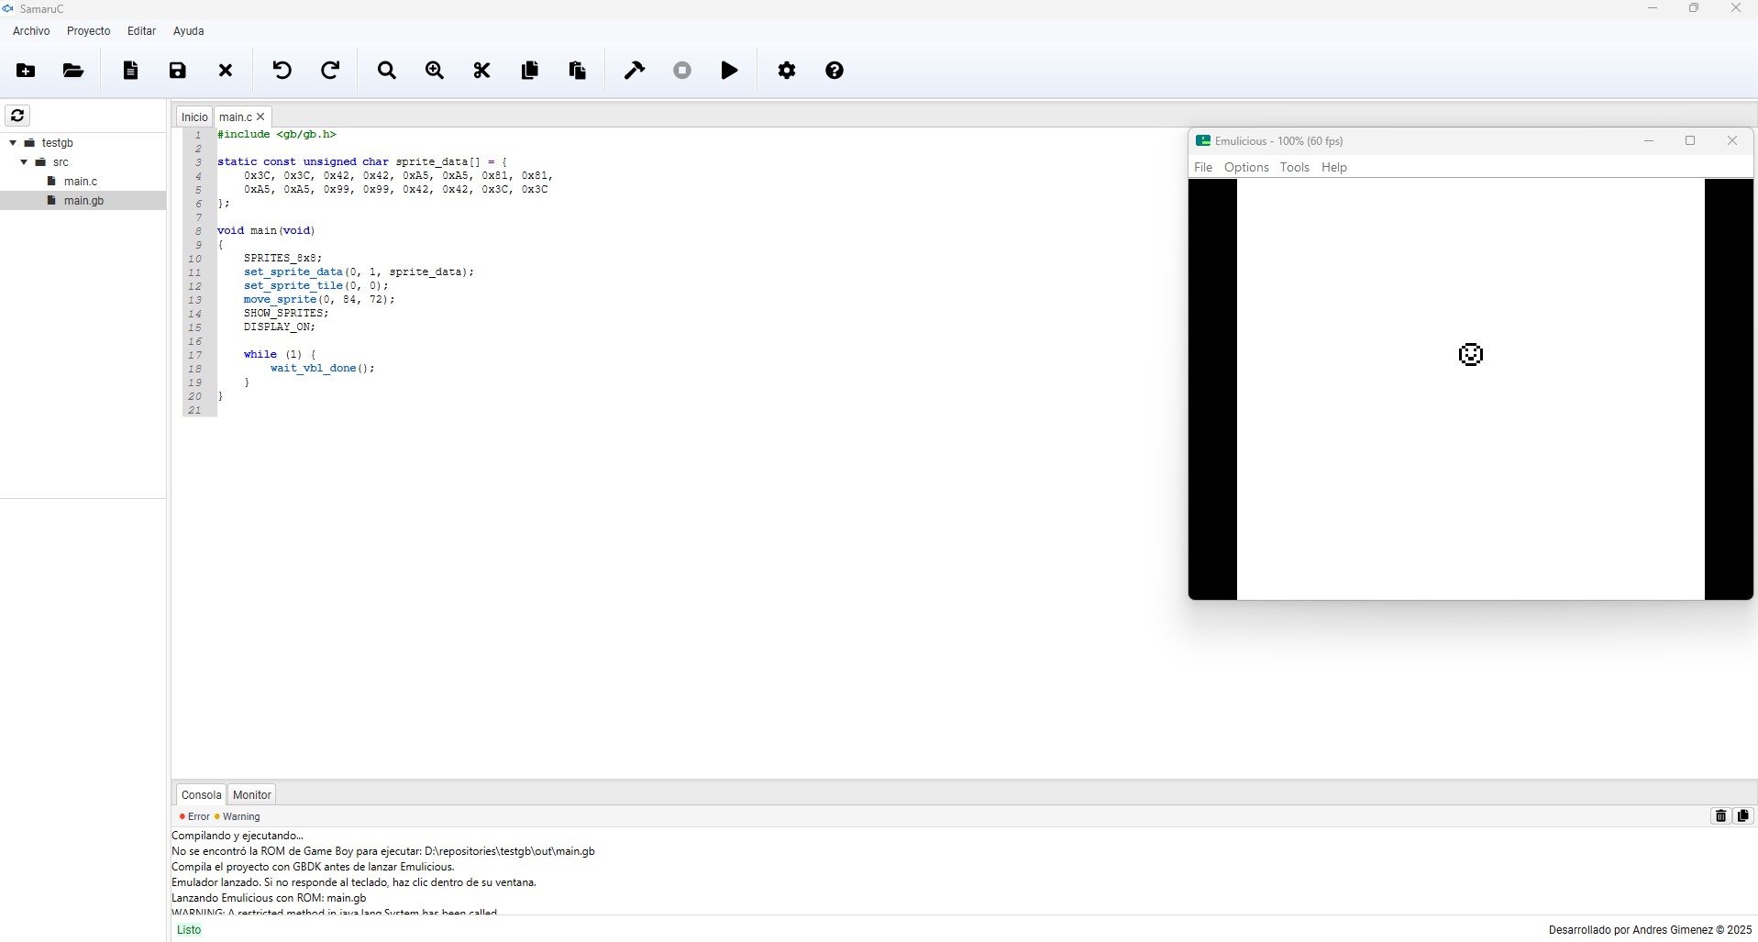Click the new project folder-plus icon
The width and height of the screenshot is (1758, 942).
[x=27, y=71]
